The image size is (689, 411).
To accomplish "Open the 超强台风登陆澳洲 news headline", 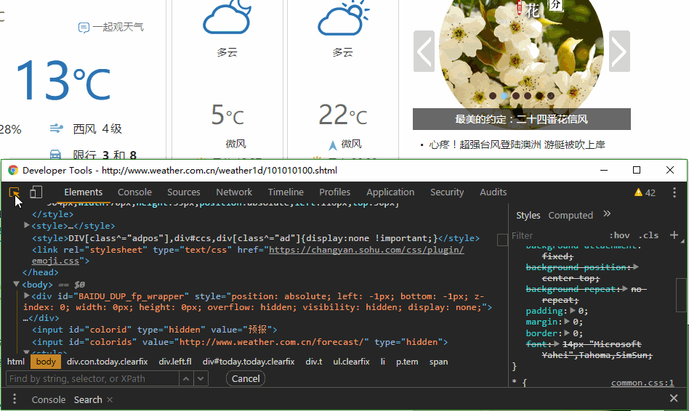I will pyautogui.click(x=517, y=145).
